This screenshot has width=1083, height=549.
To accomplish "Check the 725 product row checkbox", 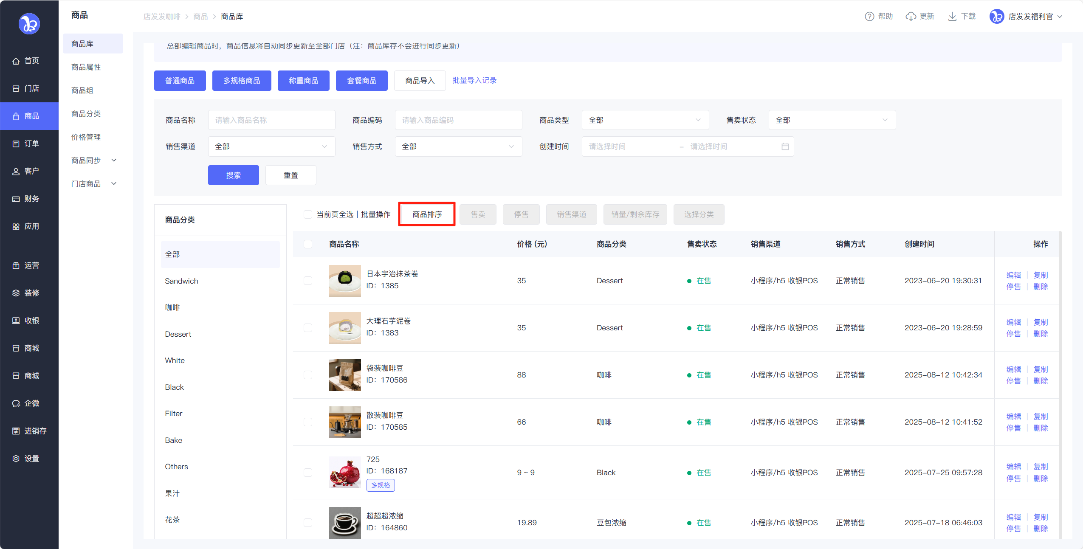I will point(308,473).
